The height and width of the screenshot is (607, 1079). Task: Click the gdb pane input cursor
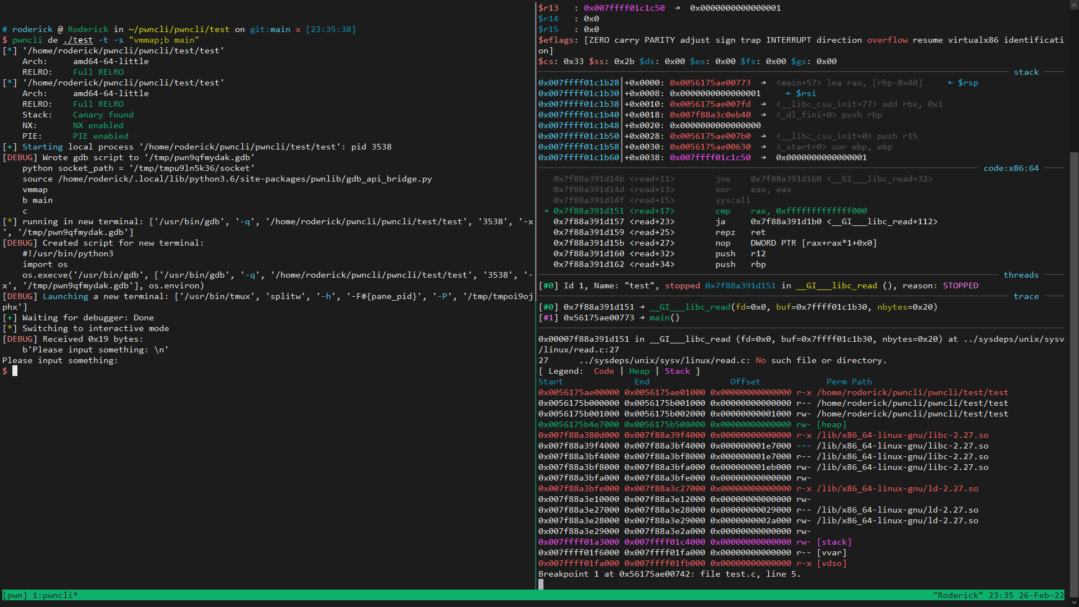click(541, 585)
